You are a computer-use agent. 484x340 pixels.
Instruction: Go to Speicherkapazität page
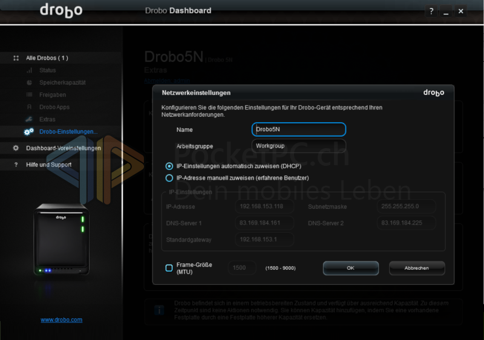pyautogui.click(x=62, y=82)
